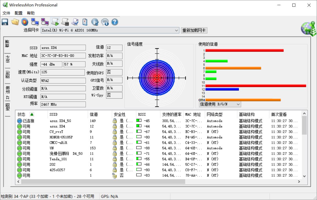Start logging with the green play scroll icon
Screen dimensions: 317x200
pyautogui.click(x=55, y=22)
